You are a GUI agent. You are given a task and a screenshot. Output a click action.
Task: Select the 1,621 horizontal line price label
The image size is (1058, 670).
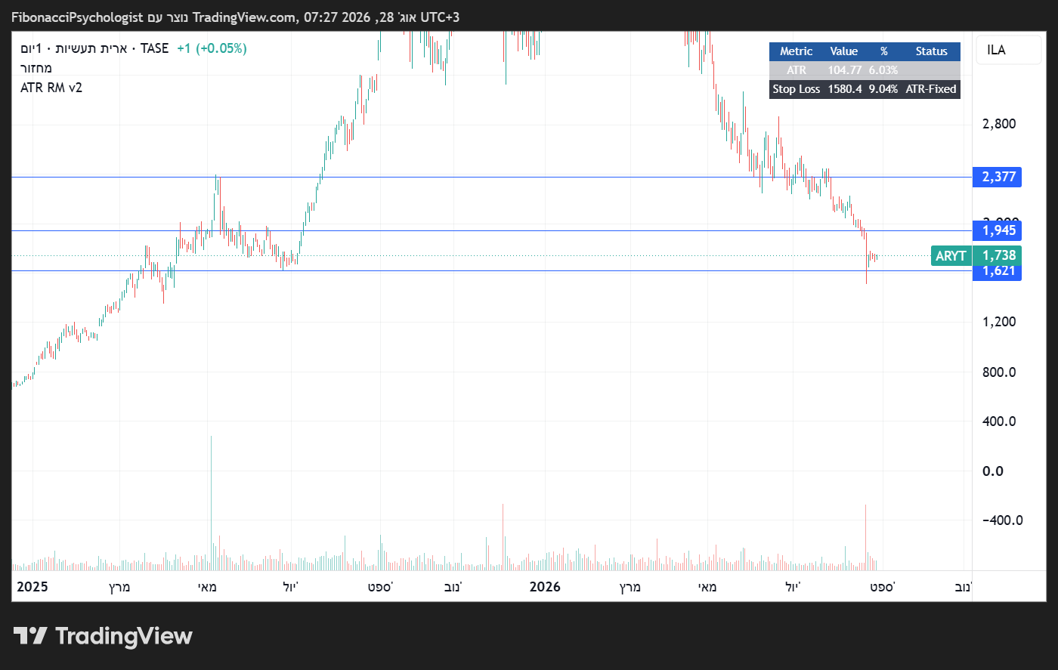click(998, 271)
